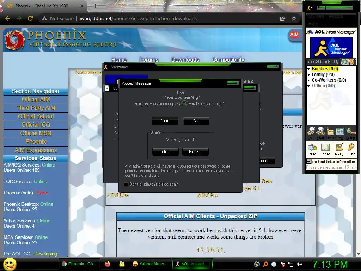The image size is (361, 271).
Task: Open the file folder taskbar icon
Action: (122, 264)
